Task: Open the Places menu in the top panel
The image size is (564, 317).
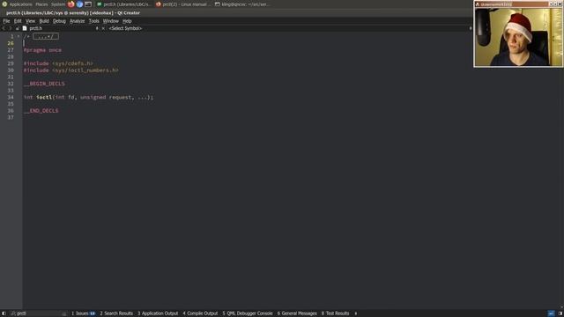Action: click(41, 4)
